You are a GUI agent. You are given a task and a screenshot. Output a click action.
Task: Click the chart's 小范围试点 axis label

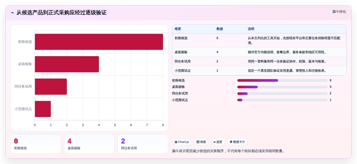pos(23,109)
